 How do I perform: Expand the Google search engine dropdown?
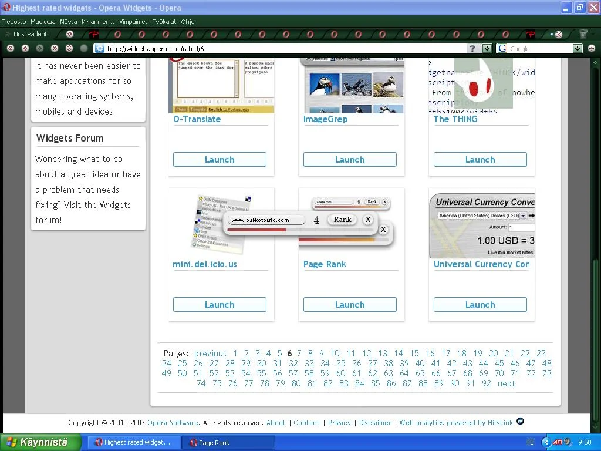pyautogui.click(x=578, y=49)
